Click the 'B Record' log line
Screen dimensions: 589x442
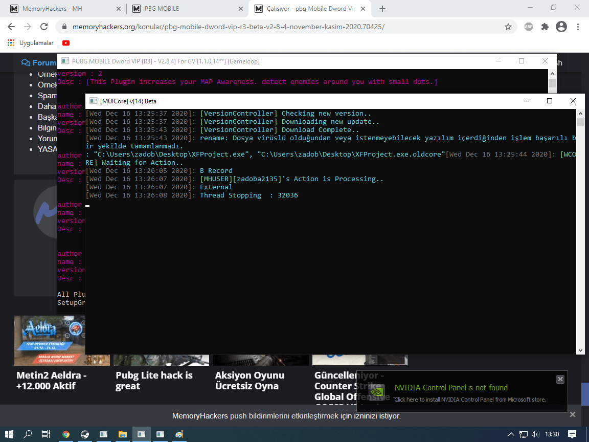[x=160, y=171]
